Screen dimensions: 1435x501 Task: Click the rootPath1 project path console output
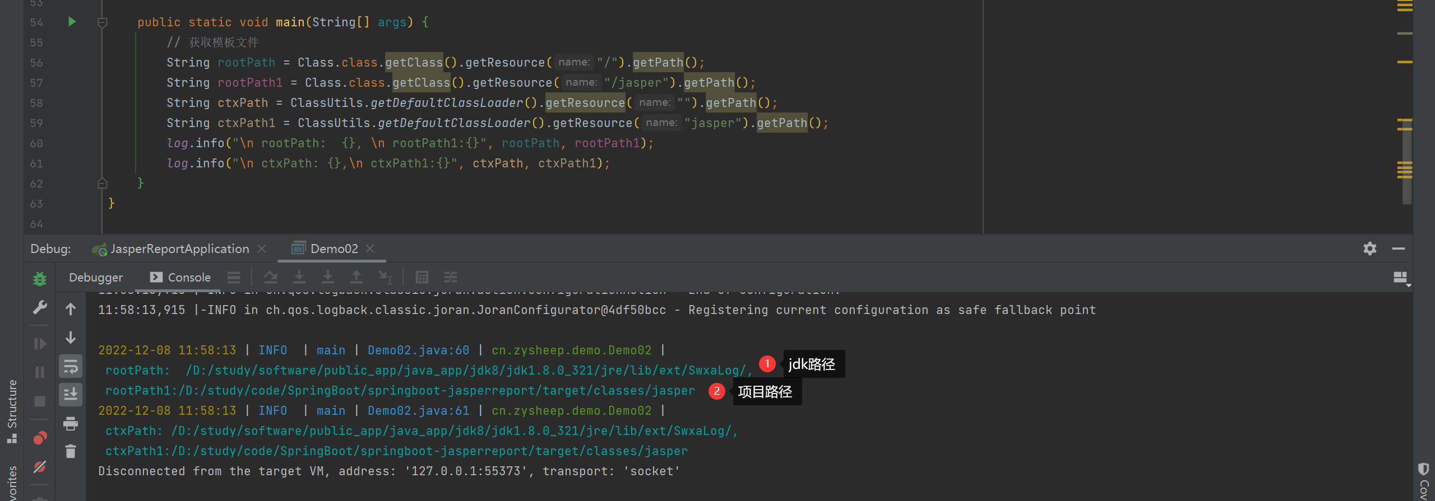pyautogui.click(x=400, y=391)
